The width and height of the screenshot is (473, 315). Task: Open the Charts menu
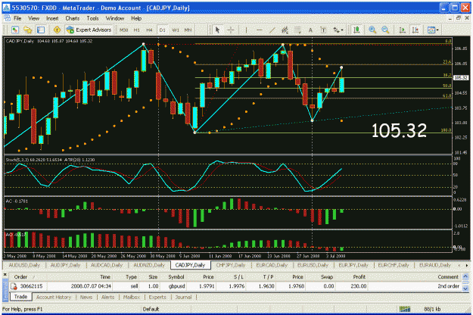[x=73, y=18]
